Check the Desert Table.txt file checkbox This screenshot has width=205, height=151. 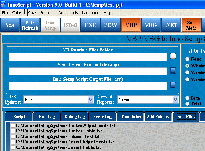(x=13, y=147)
